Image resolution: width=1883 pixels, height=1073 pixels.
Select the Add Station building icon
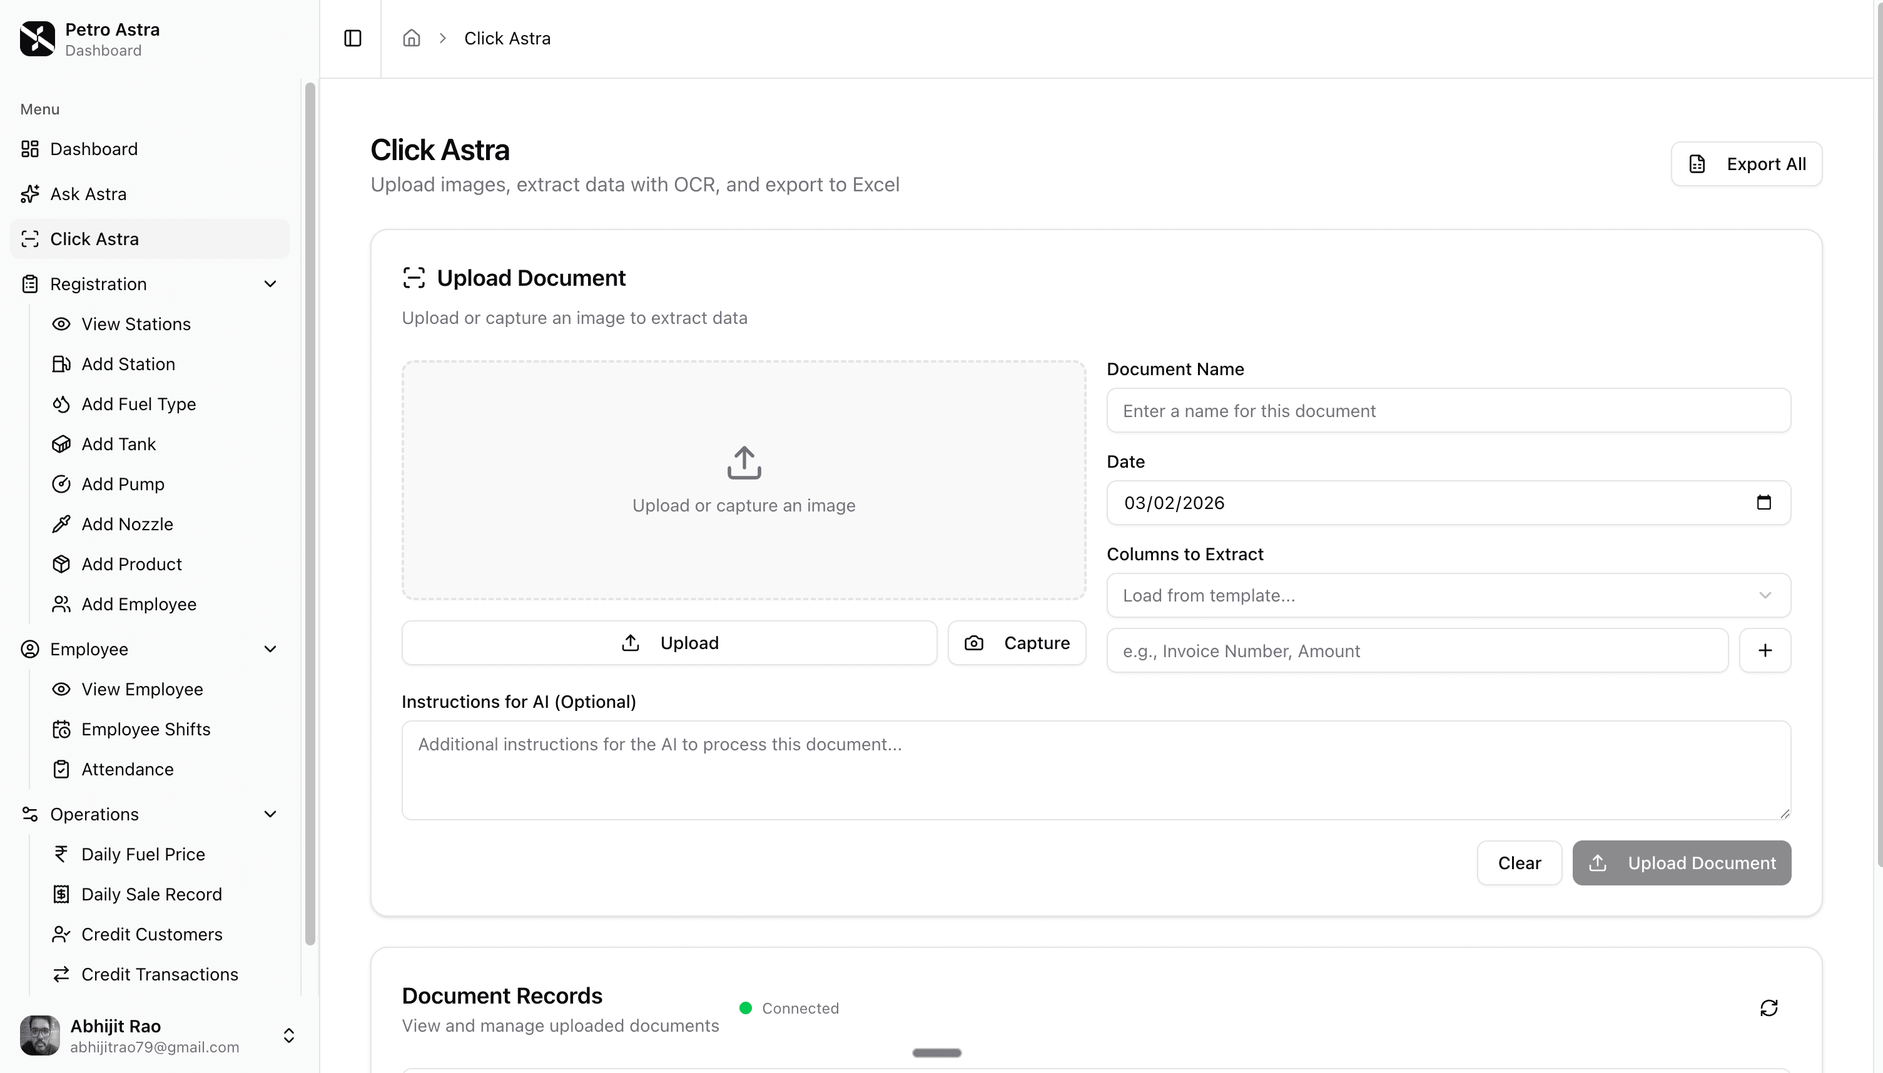click(x=62, y=364)
